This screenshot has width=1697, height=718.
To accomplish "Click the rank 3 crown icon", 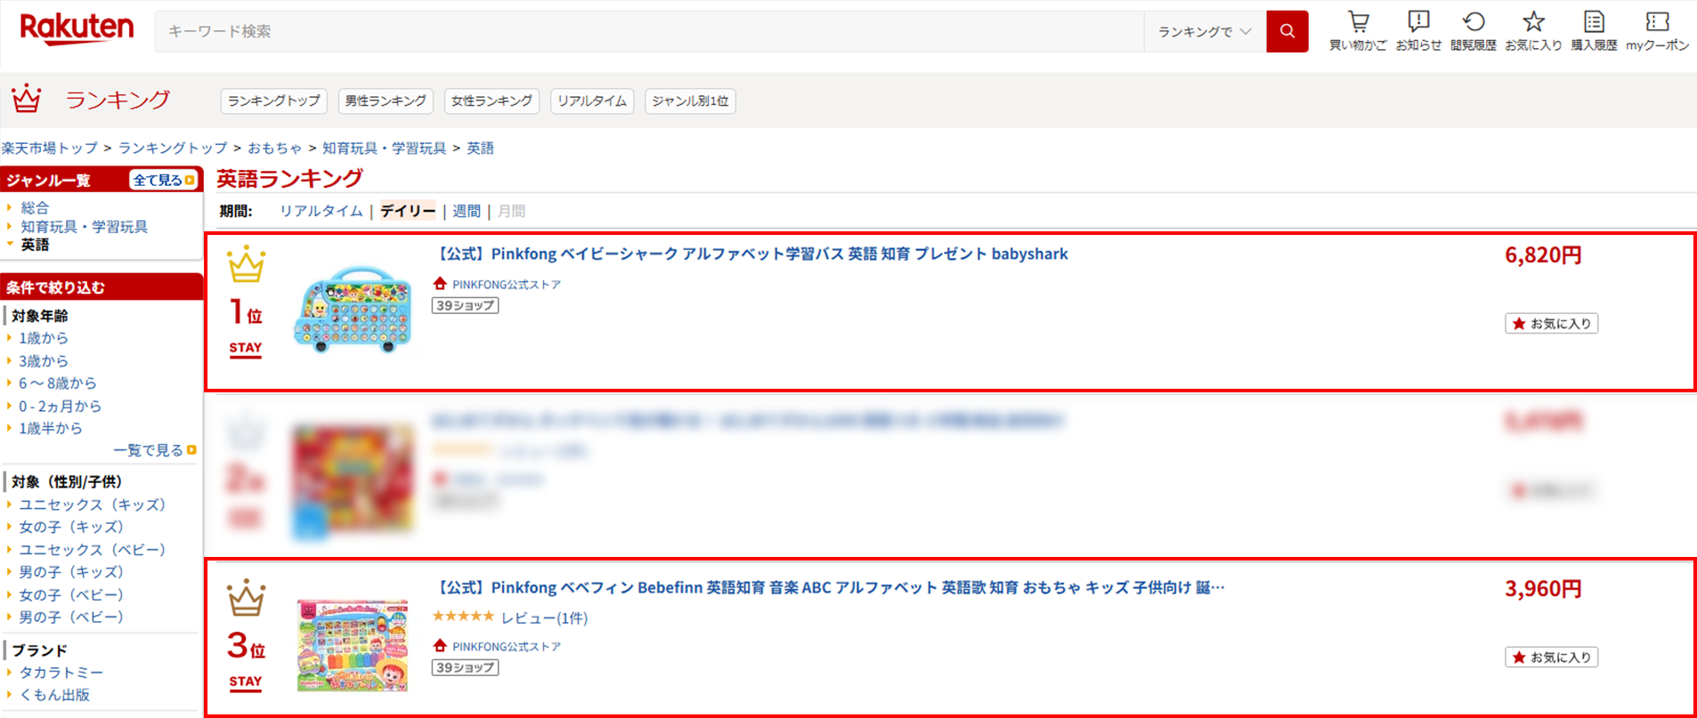I will pyautogui.click(x=246, y=597).
